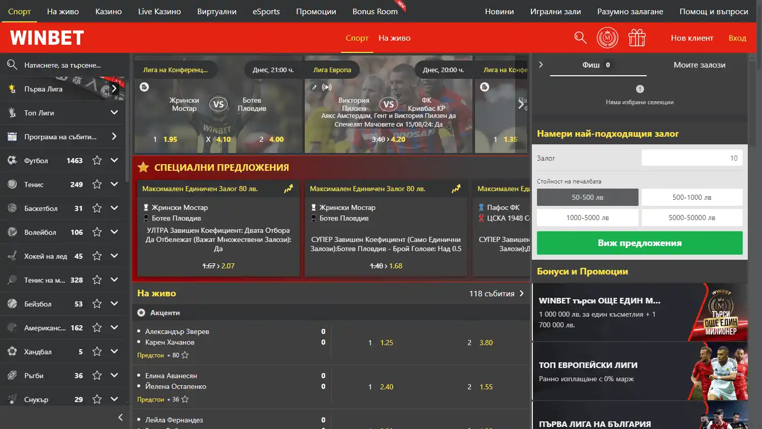Open the Live Казино menu item
Screen dimensions: 762x429
click(x=160, y=11)
